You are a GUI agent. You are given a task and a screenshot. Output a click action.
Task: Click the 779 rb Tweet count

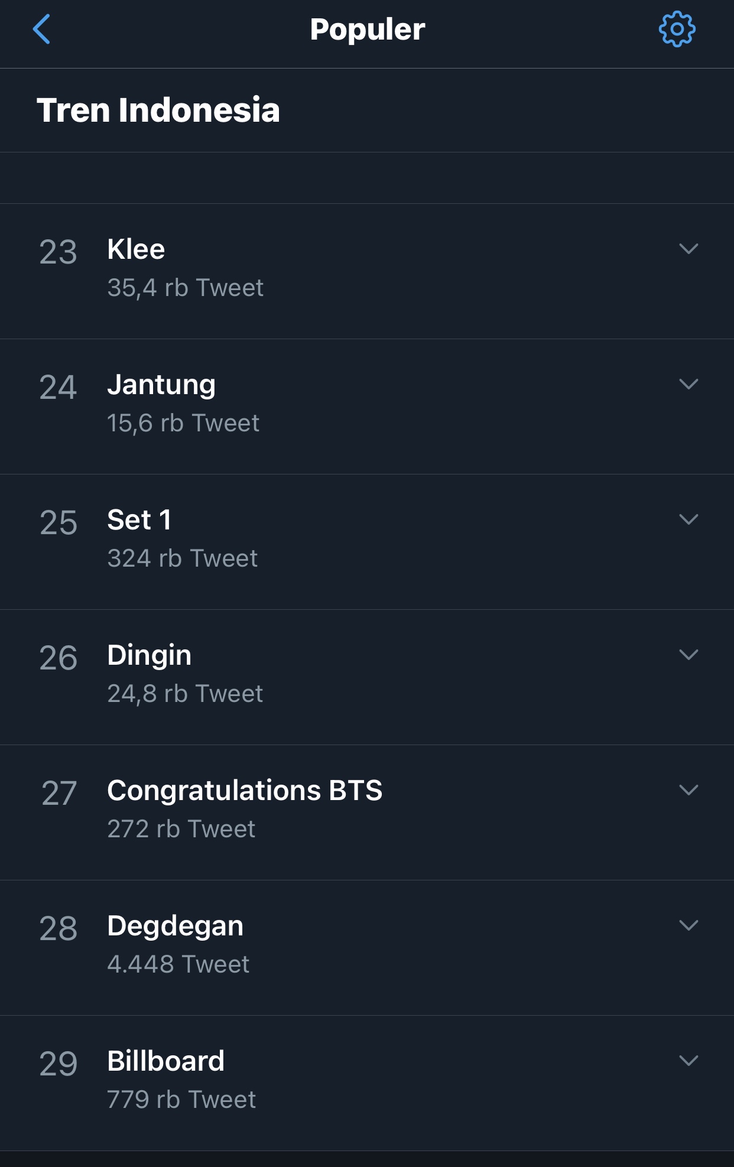click(x=181, y=1100)
